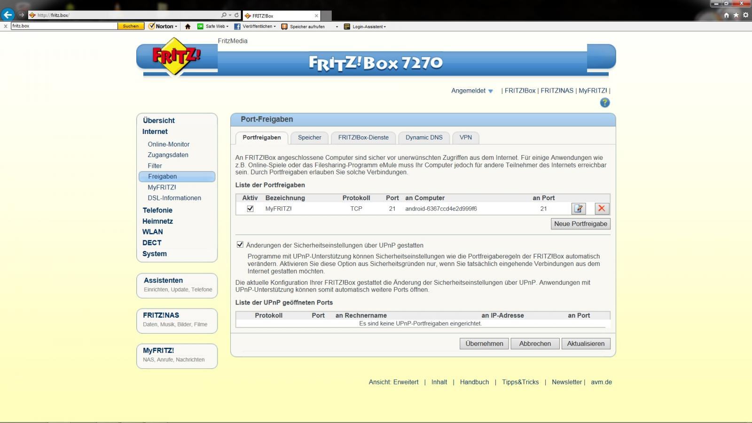This screenshot has width=752, height=423.
Task: Open DSL-Informationen in the sidebar
Action: click(174, 198)
